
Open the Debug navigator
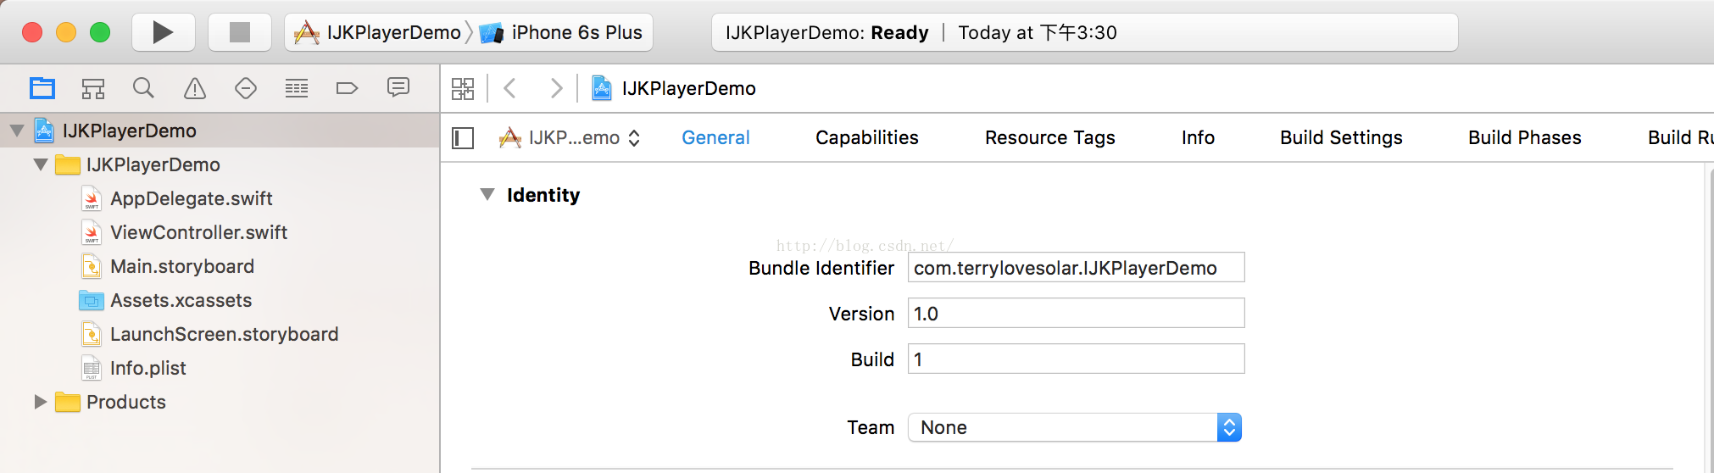297,88
